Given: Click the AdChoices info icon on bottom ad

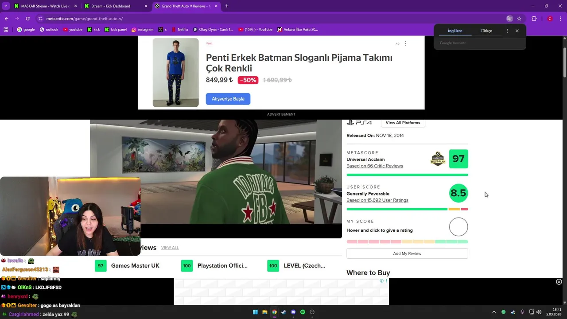Looking at the screenshot, I should point(381,281).
